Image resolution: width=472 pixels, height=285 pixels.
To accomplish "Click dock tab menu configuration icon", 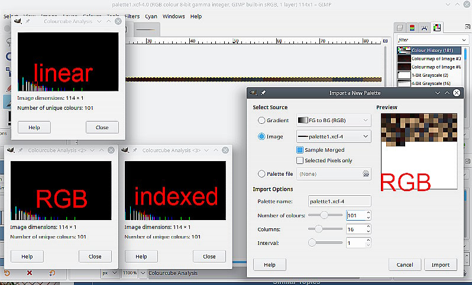I will pos(467,27).
